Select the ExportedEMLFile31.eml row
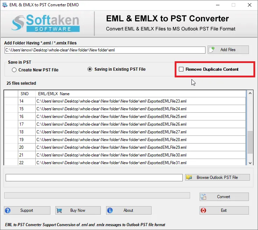Viewport: 258px width, 230px height. (125, 162)
